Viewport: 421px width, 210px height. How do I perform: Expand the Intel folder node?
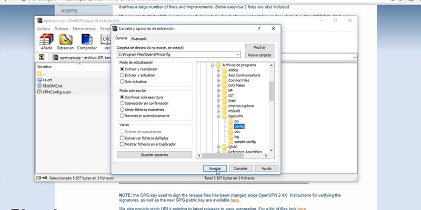218,101
